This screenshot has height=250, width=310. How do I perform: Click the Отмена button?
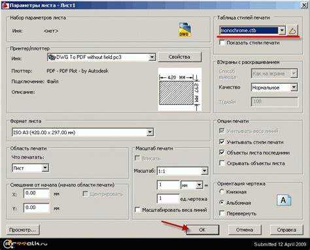pos(245,230)
